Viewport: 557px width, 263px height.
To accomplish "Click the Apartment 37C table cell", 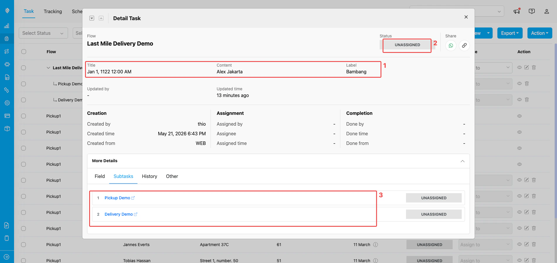I will pos(214,245).
